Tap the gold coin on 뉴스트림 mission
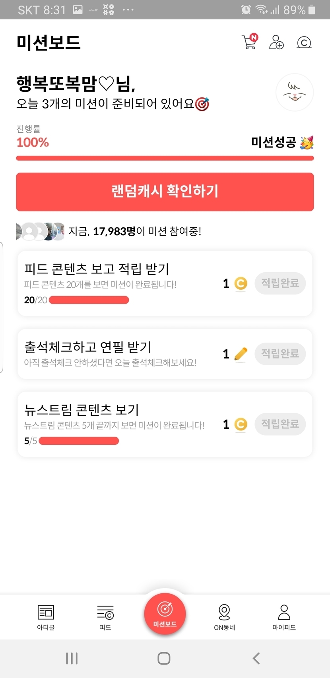This screenshot has width=330, height=678. (x=241, y=424)
